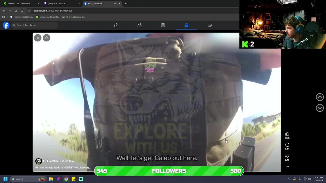Open the reel three-dot options menu
Image resolution: width=326 pixels, height=183 pixels.
287,167
